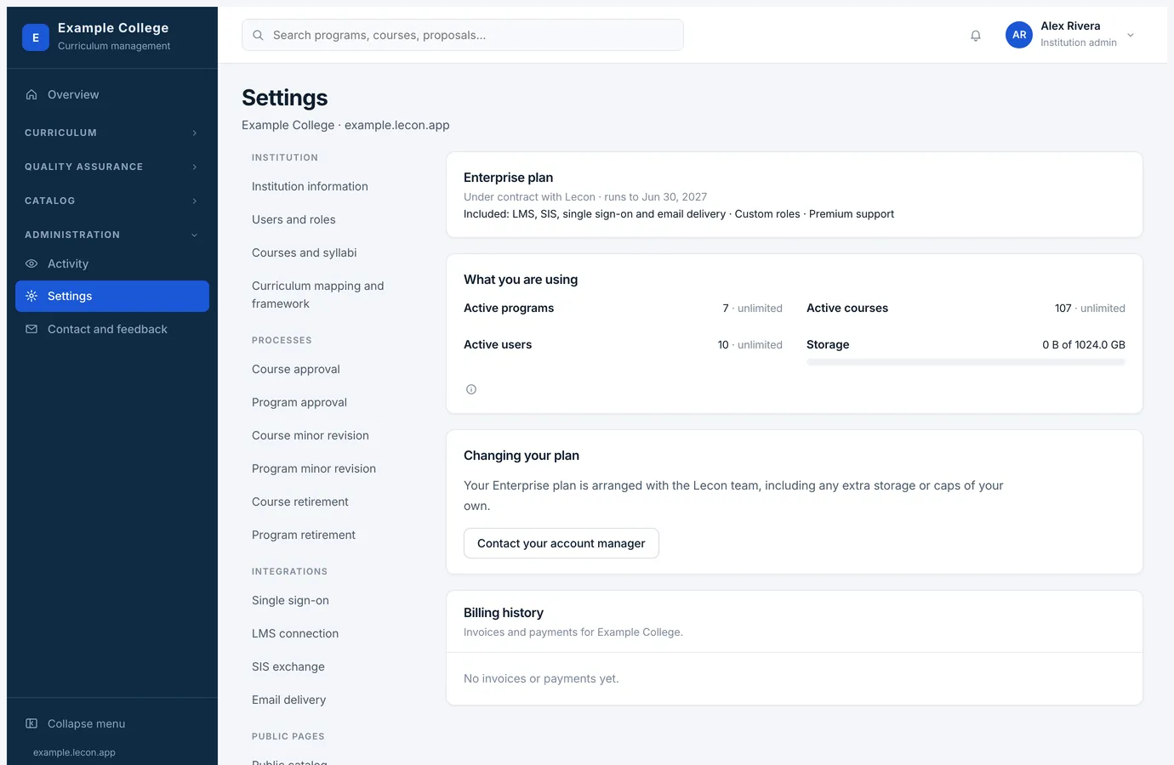Click the Settings gear icon in sidebar

31,296
